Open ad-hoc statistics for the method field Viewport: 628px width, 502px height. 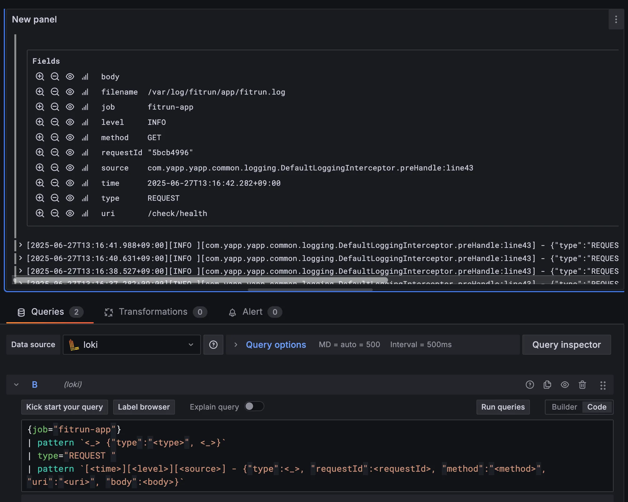coord(85,137)
